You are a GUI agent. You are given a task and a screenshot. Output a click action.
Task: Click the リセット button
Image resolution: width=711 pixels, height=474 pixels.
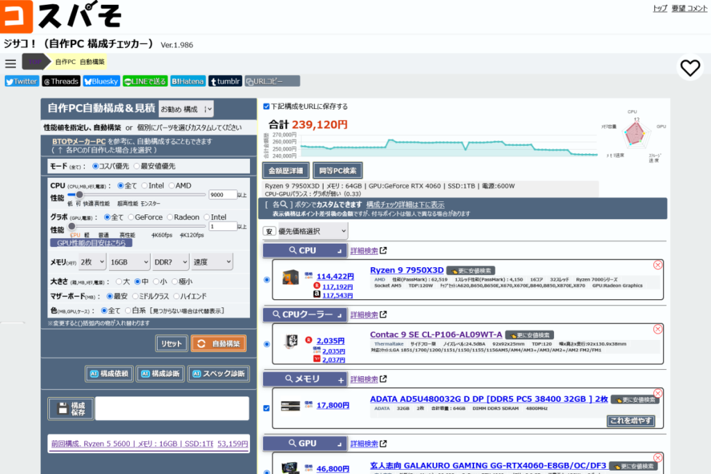tap(172, 344)
